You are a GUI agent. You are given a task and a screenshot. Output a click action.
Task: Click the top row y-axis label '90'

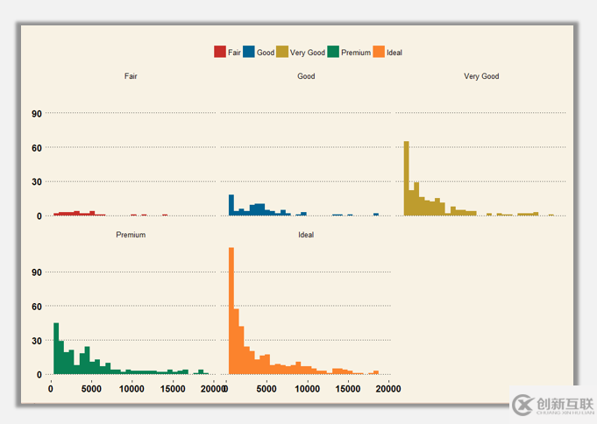click(37, 114)
